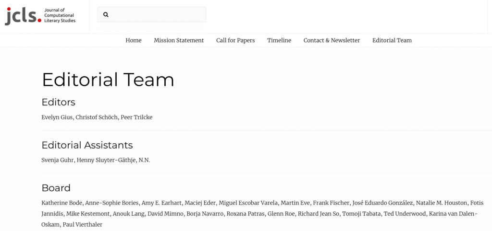
Task: Click the name Peer Trilcke
Action: (x=136, y=117)
